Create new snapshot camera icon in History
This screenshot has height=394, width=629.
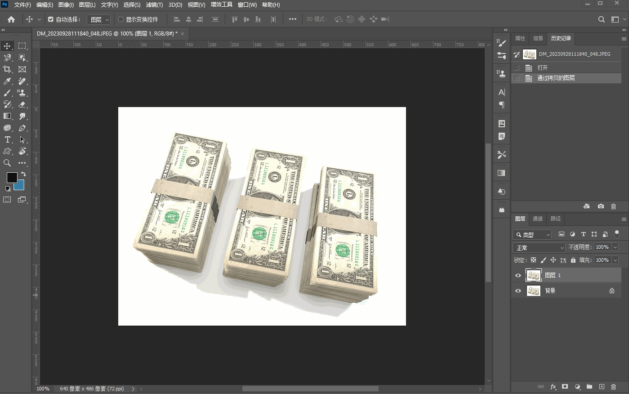click(x=601, y=206)
